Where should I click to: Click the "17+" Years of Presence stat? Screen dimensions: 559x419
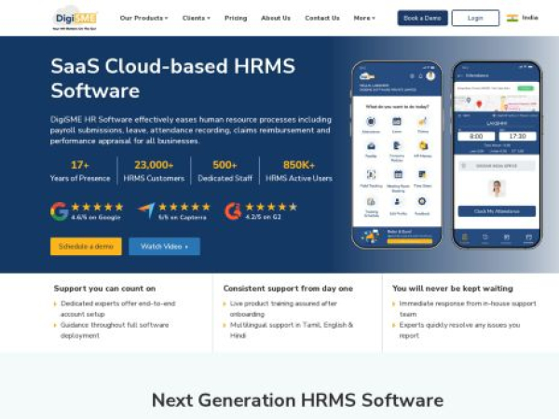pos(80,171)
